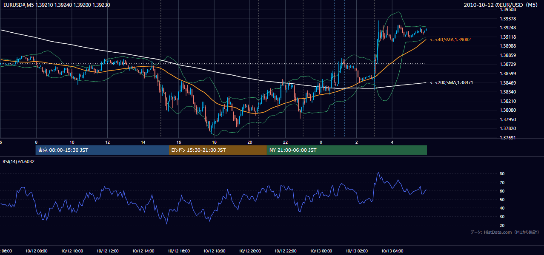
Task: Click the 10/12 20:00 date axis label
Action: click(x=250, y=251)
